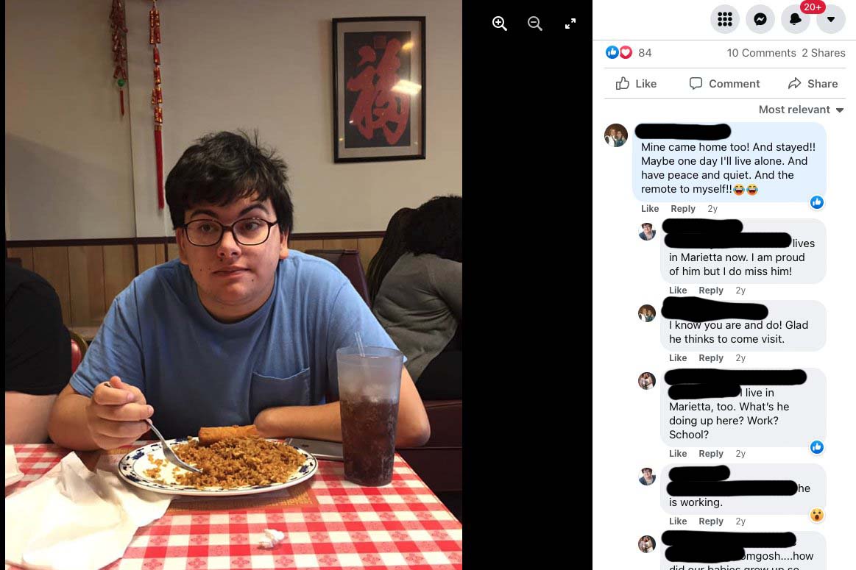View the like and love reactions count

pyautogui.click(x=629, y=52)
